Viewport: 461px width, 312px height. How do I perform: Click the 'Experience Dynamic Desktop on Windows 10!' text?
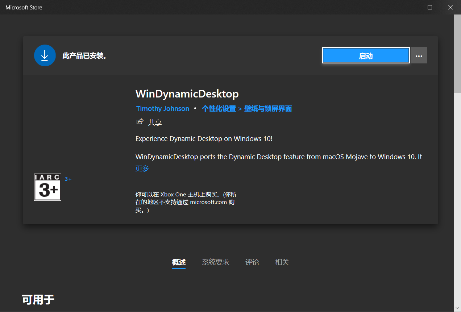click(x=204, y=138)
